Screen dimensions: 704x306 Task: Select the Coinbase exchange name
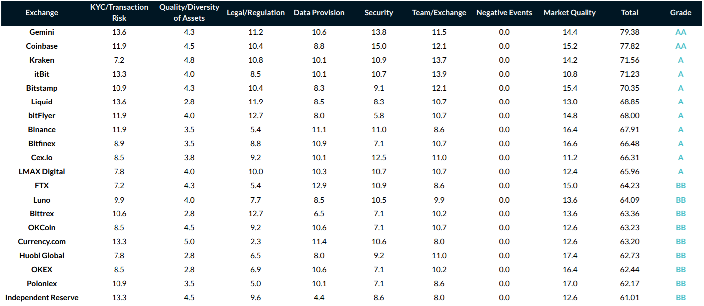click(x=42, y=46)
